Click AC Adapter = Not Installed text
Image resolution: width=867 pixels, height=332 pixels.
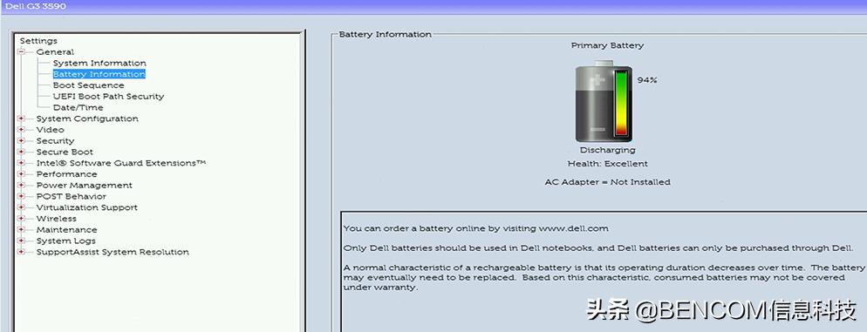[x=608, y=182]
